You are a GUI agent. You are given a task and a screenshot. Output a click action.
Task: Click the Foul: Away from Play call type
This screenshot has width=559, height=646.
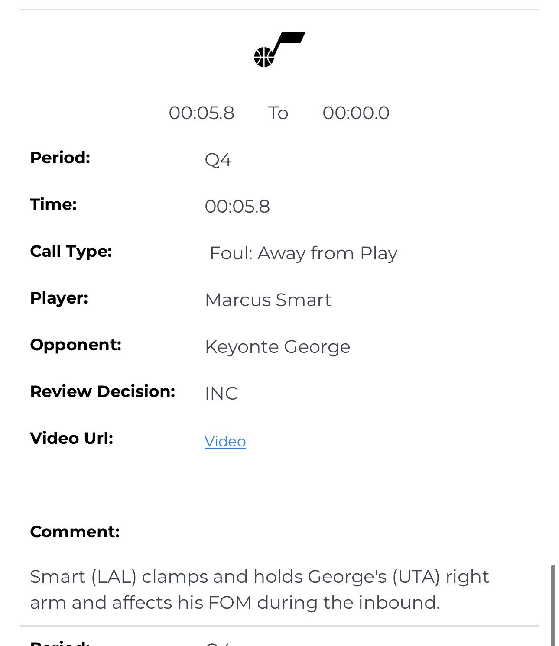[304, 253]
